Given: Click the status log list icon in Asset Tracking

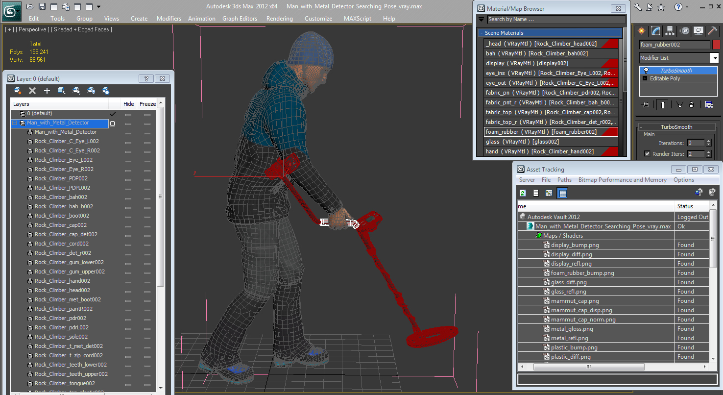Looking at the screenshot, I should [x=536, y=193].
